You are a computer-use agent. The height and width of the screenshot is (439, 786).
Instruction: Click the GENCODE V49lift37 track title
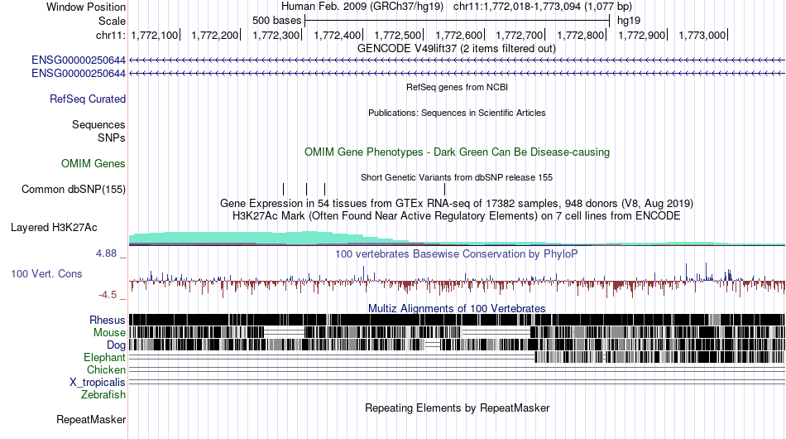coord(456,49)
